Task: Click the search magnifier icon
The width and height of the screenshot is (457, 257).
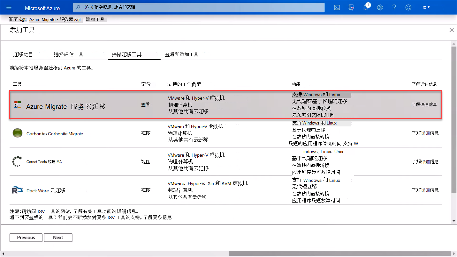Action: pyautogui.click(x=78, y=7)
